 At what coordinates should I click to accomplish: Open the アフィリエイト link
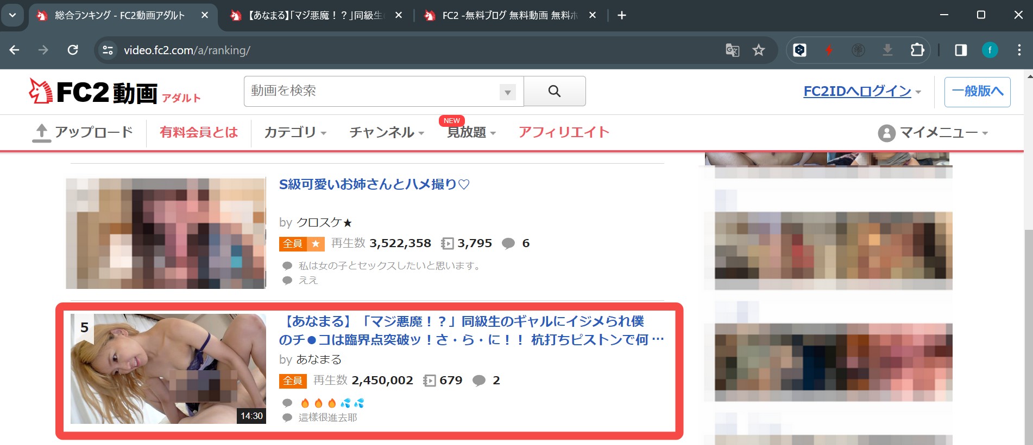(564, 132)
